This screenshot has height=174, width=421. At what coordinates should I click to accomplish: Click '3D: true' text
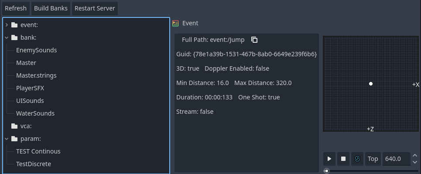[x=188, y=68]
